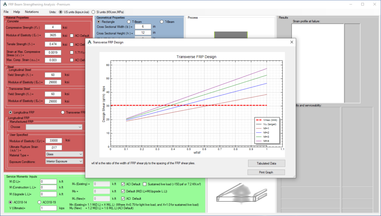The height and width of the screenshot is (216, 381).
Task: Uncheck Default M(D.L)+M(Upgrade L.L) checkbox
Action: (x=124, y=191)
